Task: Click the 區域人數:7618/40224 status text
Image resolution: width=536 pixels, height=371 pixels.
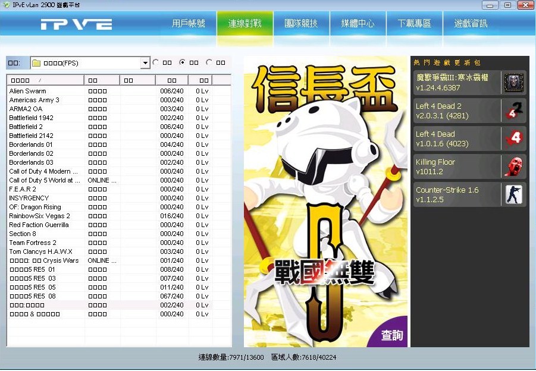Action: pos(303,357)
